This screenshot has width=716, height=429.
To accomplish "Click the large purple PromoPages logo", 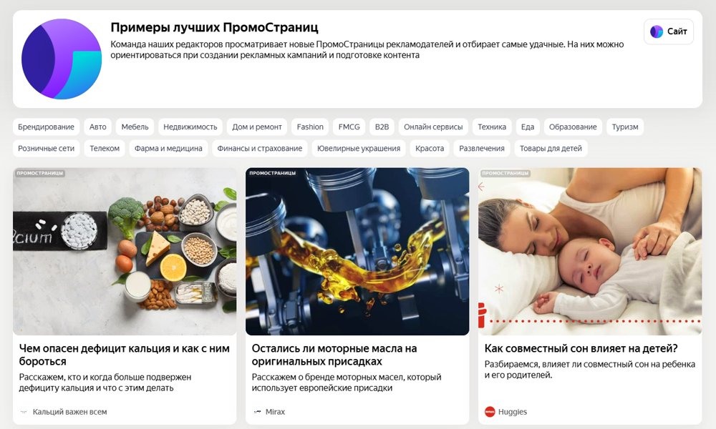I will coord(62,59).
